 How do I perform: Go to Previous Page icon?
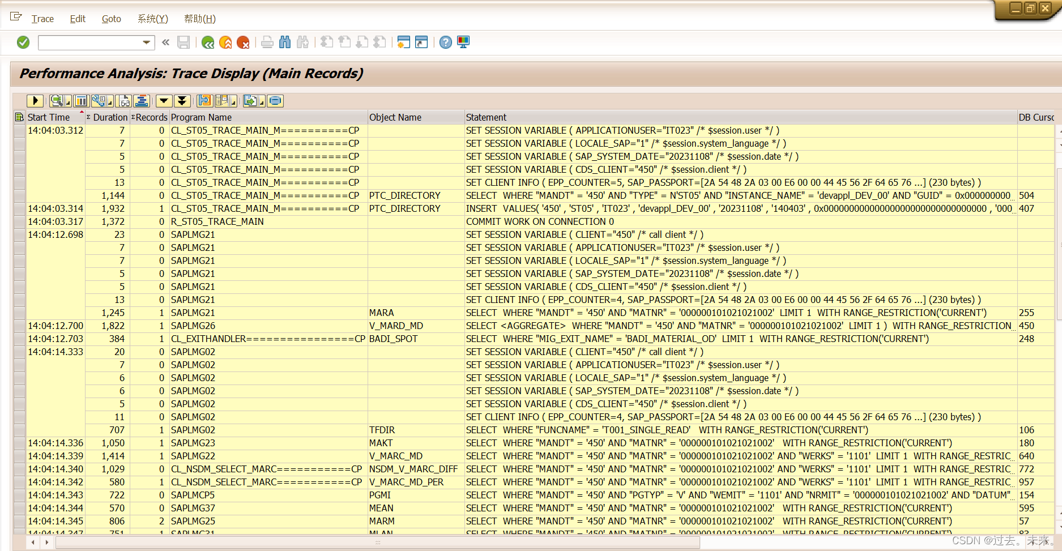click(344, 42)
